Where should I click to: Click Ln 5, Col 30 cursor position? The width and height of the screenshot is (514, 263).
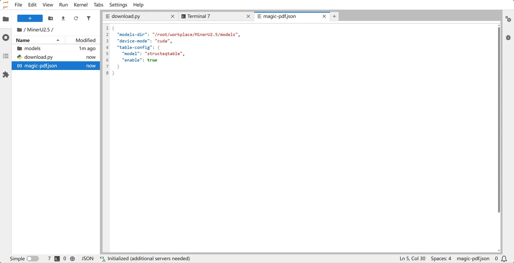tap(412, 259)
